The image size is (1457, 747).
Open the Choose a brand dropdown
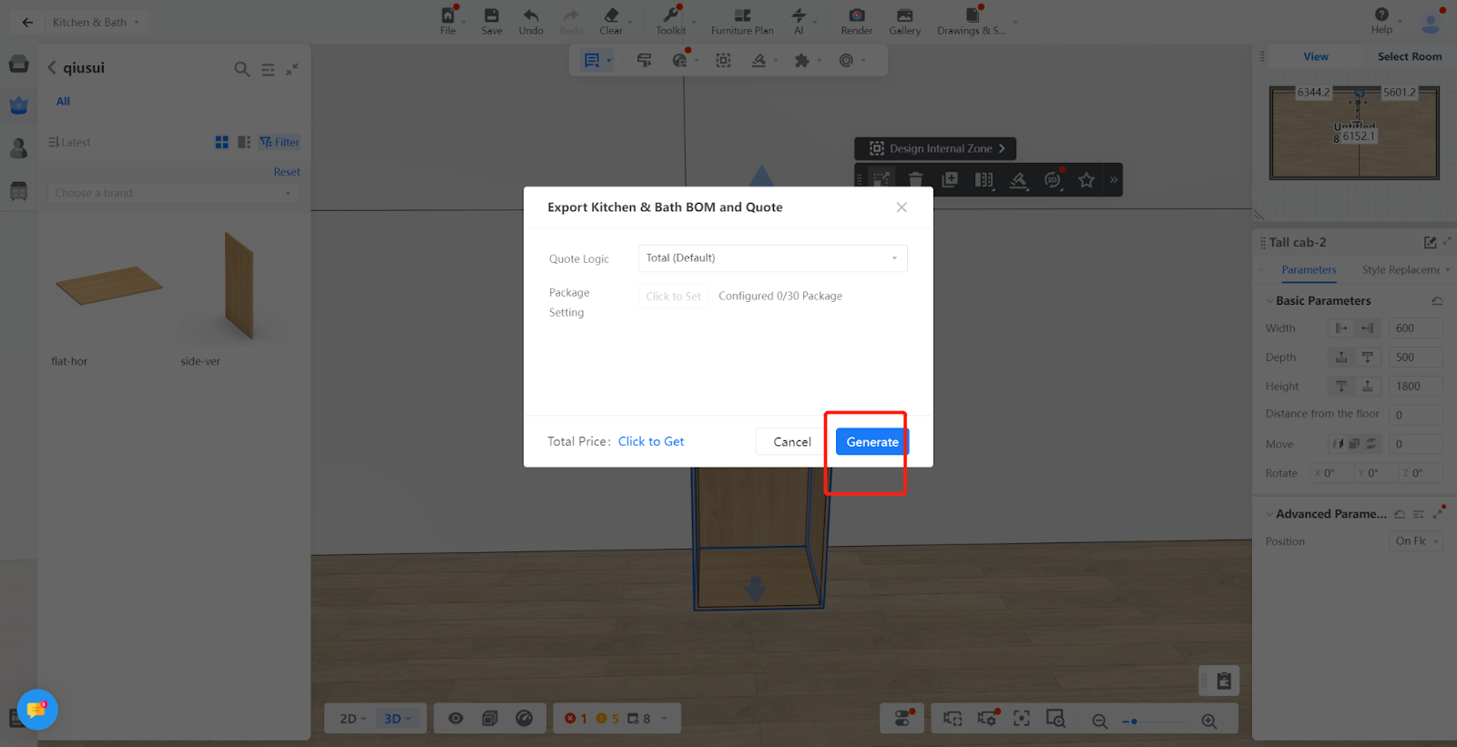coord(173,193)
